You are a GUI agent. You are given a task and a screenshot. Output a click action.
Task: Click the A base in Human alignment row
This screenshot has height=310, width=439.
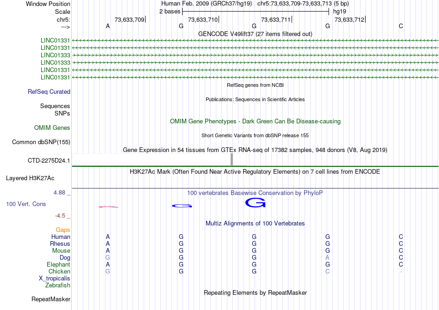(x=108, y=237)
